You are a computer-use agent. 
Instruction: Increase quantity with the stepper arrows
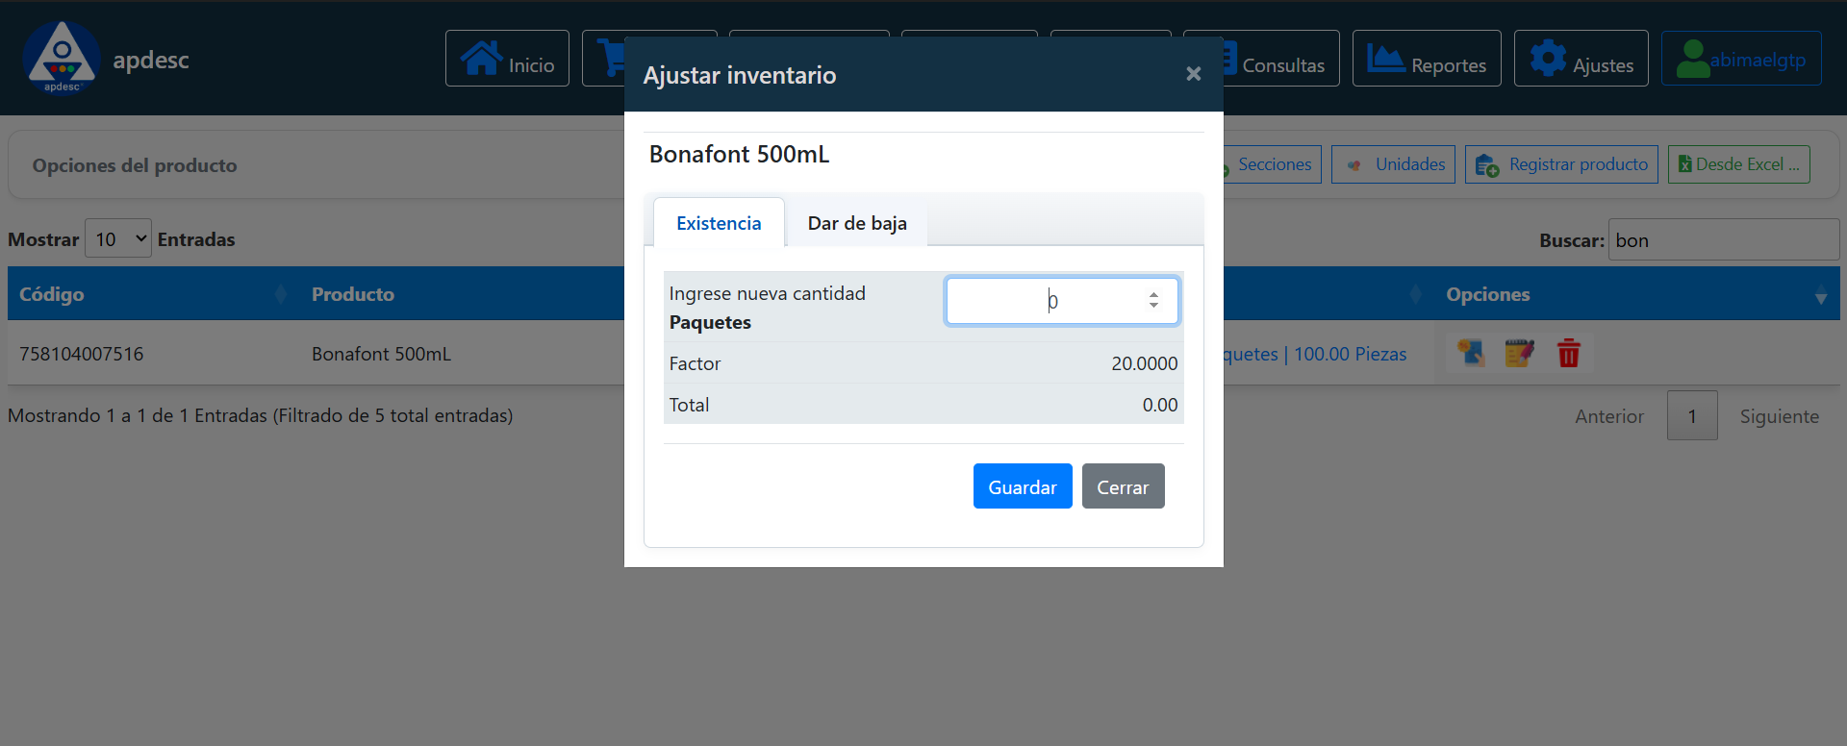click(x=1153, y=295)
